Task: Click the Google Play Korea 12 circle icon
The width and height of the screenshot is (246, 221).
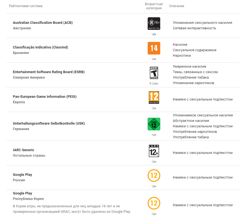Action: pos(154,203)
